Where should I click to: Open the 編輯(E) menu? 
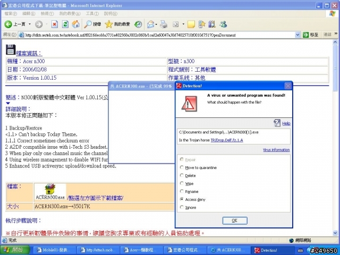click(x=29, y=14)
